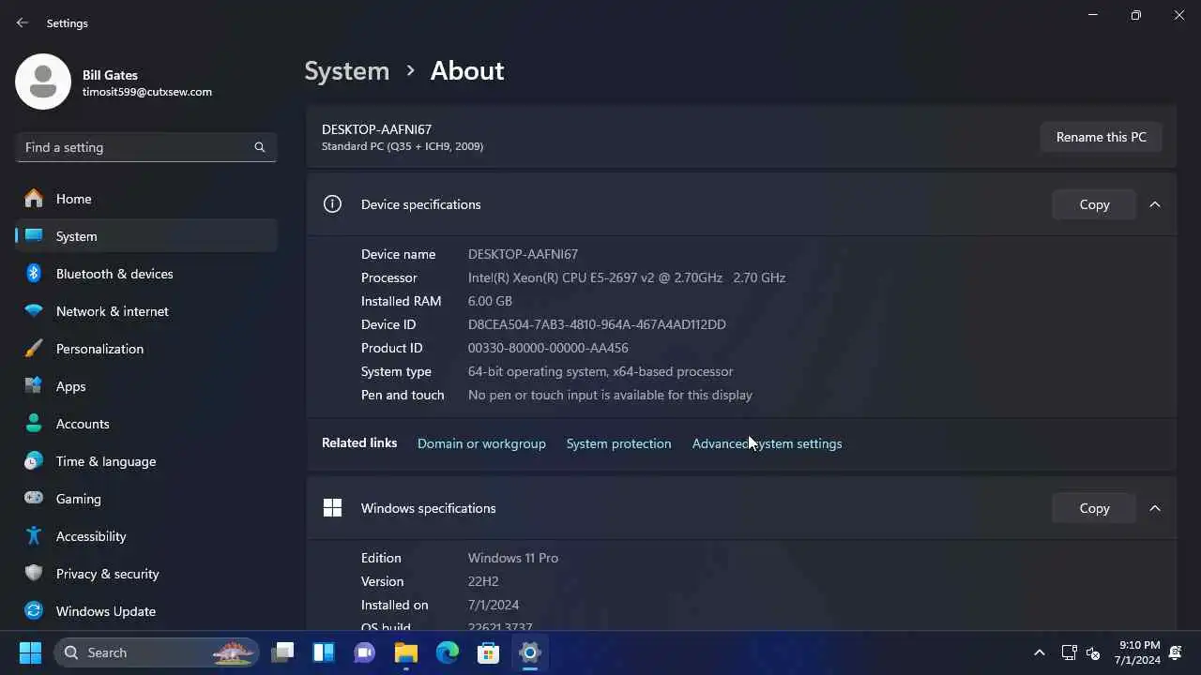Click the back arrow beside Settings title
This screenshot has height=675, width=1201.
tap(23, 22)
